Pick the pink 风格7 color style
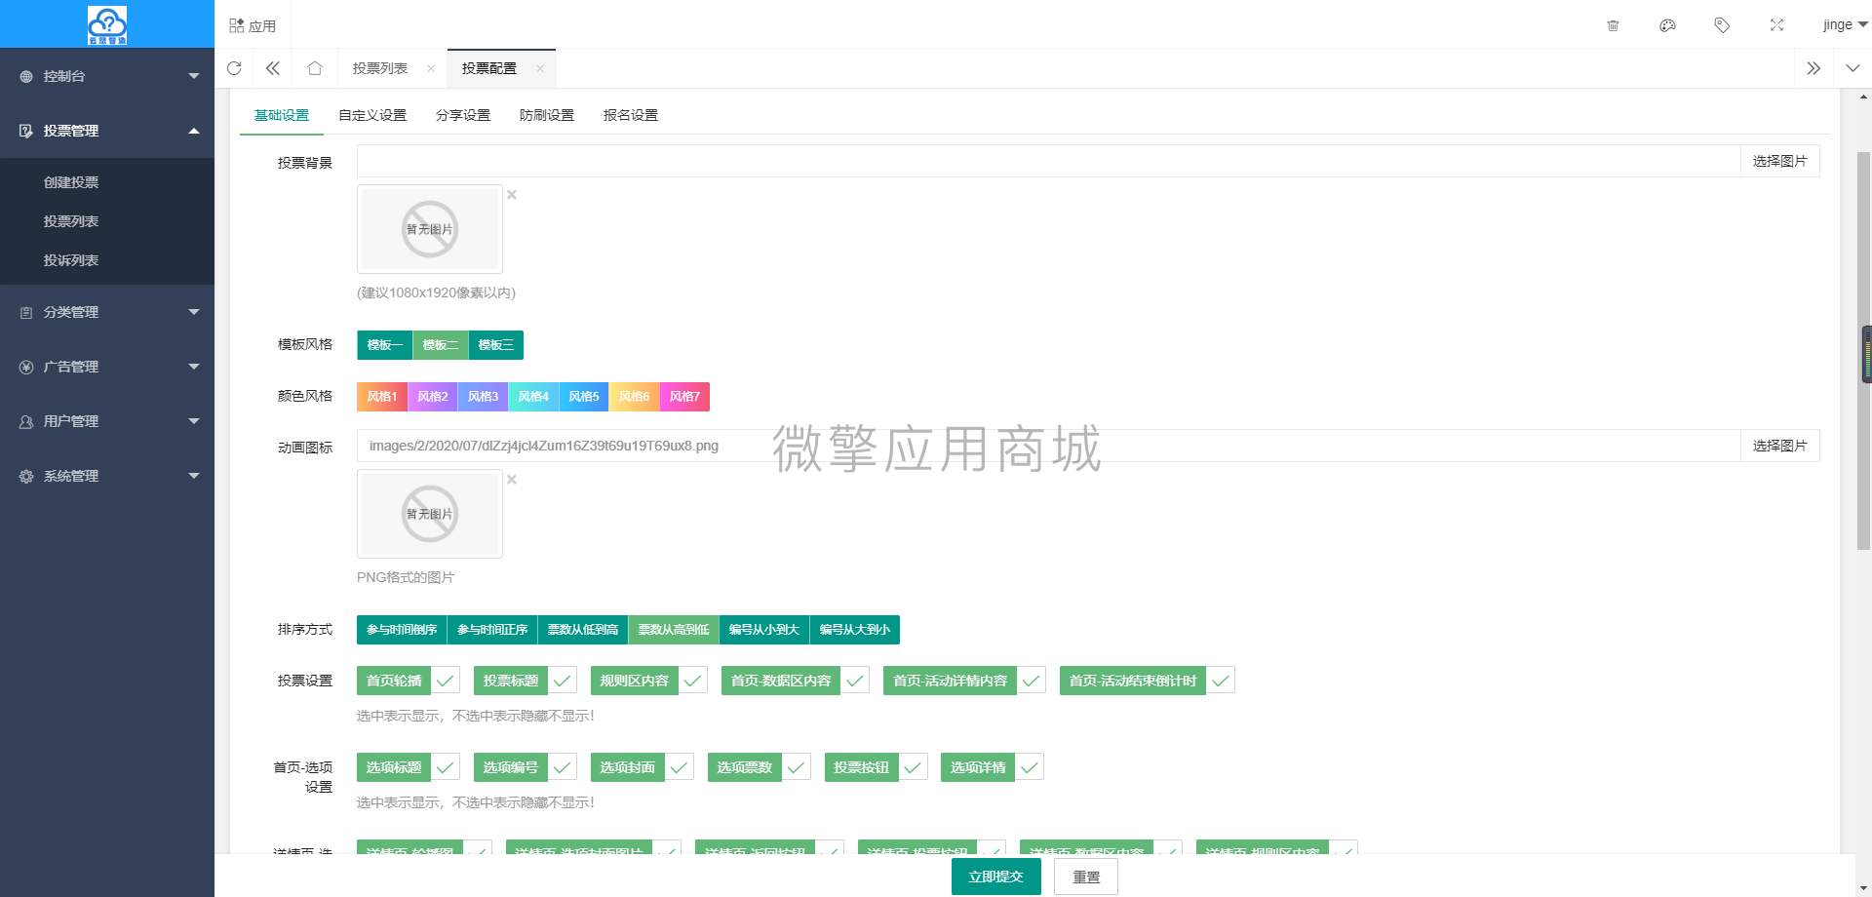The image size is (1872, 897). pos(684,397)
